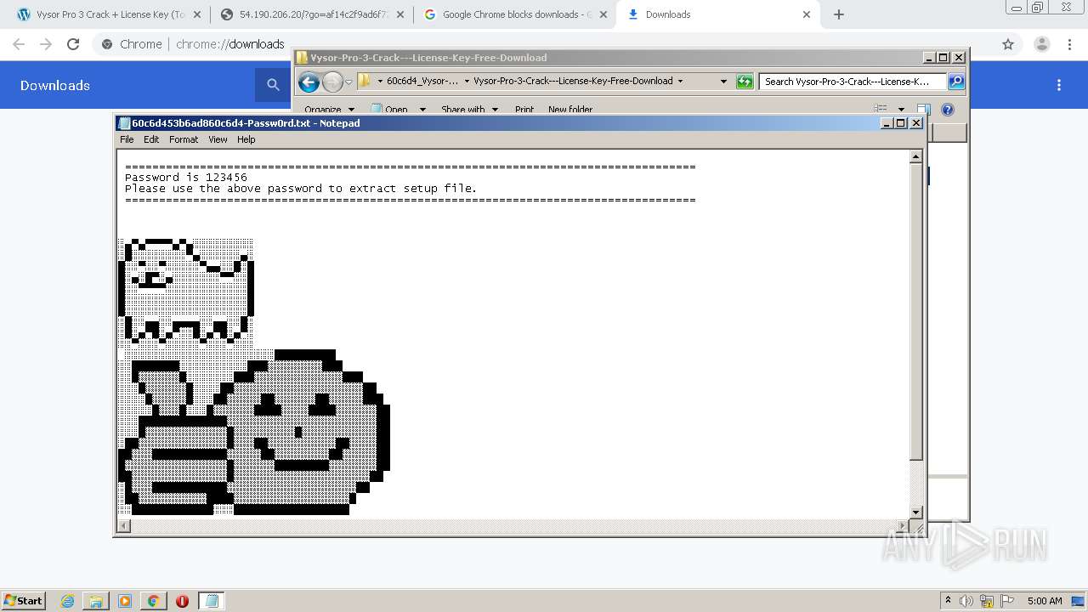Select Notepad taskbar button

point(212,601)
